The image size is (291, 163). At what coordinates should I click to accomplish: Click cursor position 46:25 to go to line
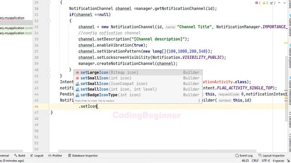coord(245,161)
